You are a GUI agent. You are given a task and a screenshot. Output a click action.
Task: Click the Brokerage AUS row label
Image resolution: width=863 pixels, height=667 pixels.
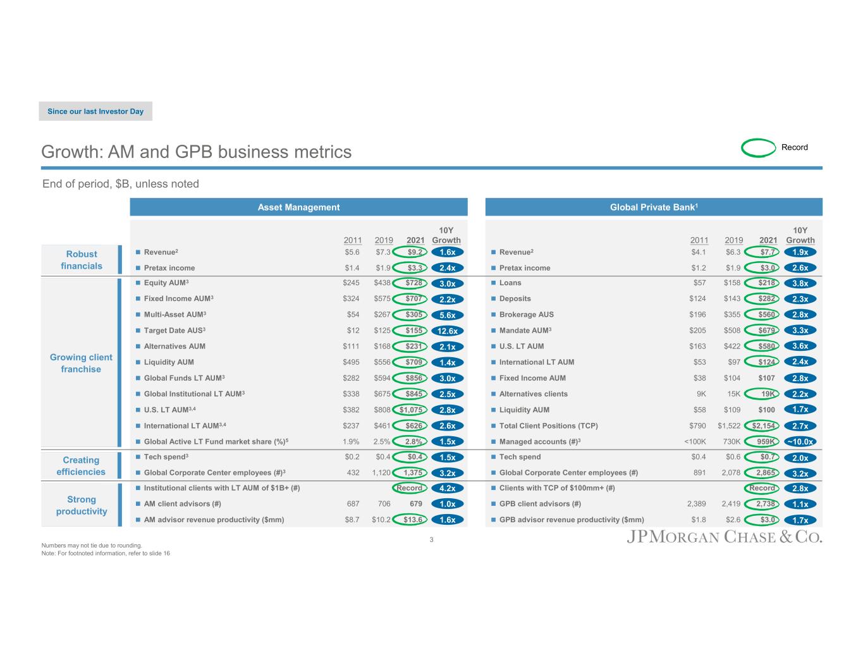click(x=526, y=314)
